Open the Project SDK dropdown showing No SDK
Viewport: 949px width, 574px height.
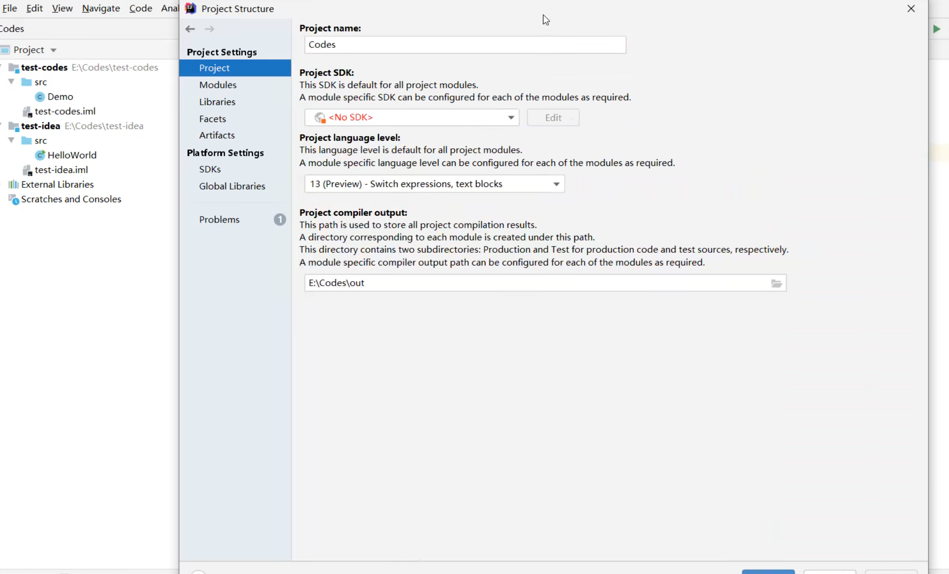click(x=412, y=118)
